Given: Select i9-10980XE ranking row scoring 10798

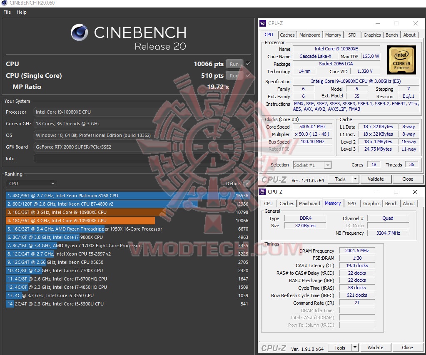Looking at the screenshot, I should pos(128,212).
